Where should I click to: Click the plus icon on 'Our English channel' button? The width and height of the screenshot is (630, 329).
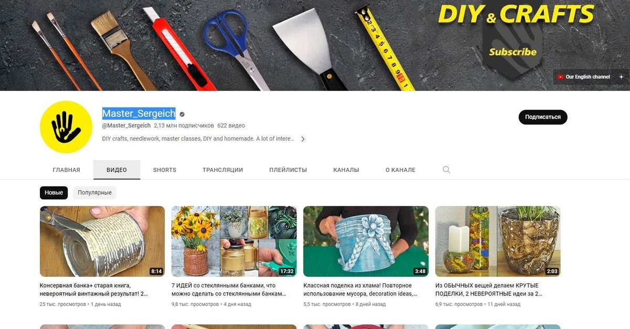(x=623, y=77)
